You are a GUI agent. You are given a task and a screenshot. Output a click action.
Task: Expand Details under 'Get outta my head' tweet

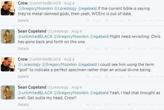pos(23,105)
